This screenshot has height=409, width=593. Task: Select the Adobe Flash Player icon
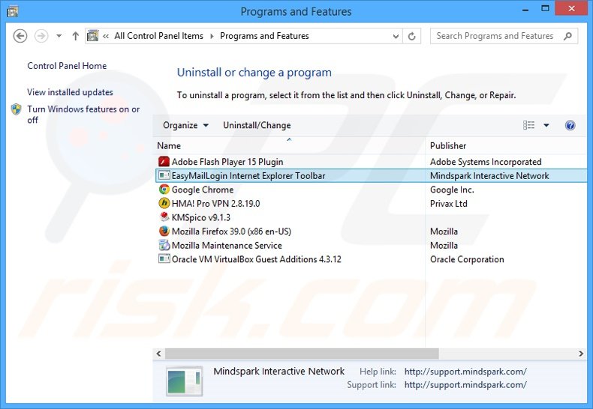(x=164, y=162)
